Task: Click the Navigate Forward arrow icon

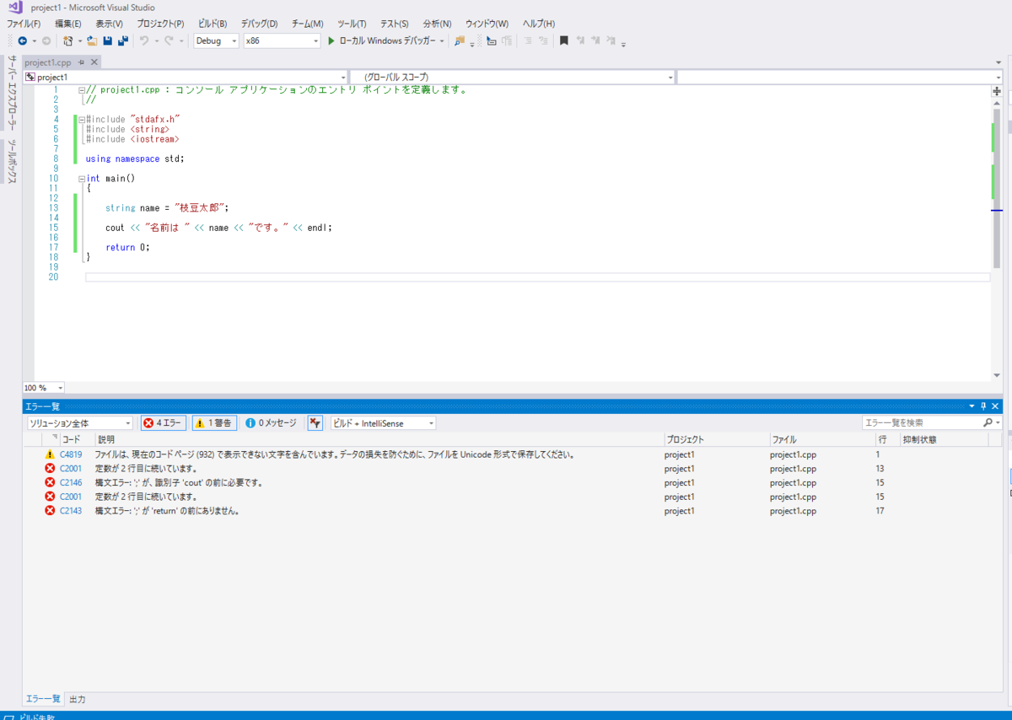Action: pyautogui.click(x=46, y=40)
